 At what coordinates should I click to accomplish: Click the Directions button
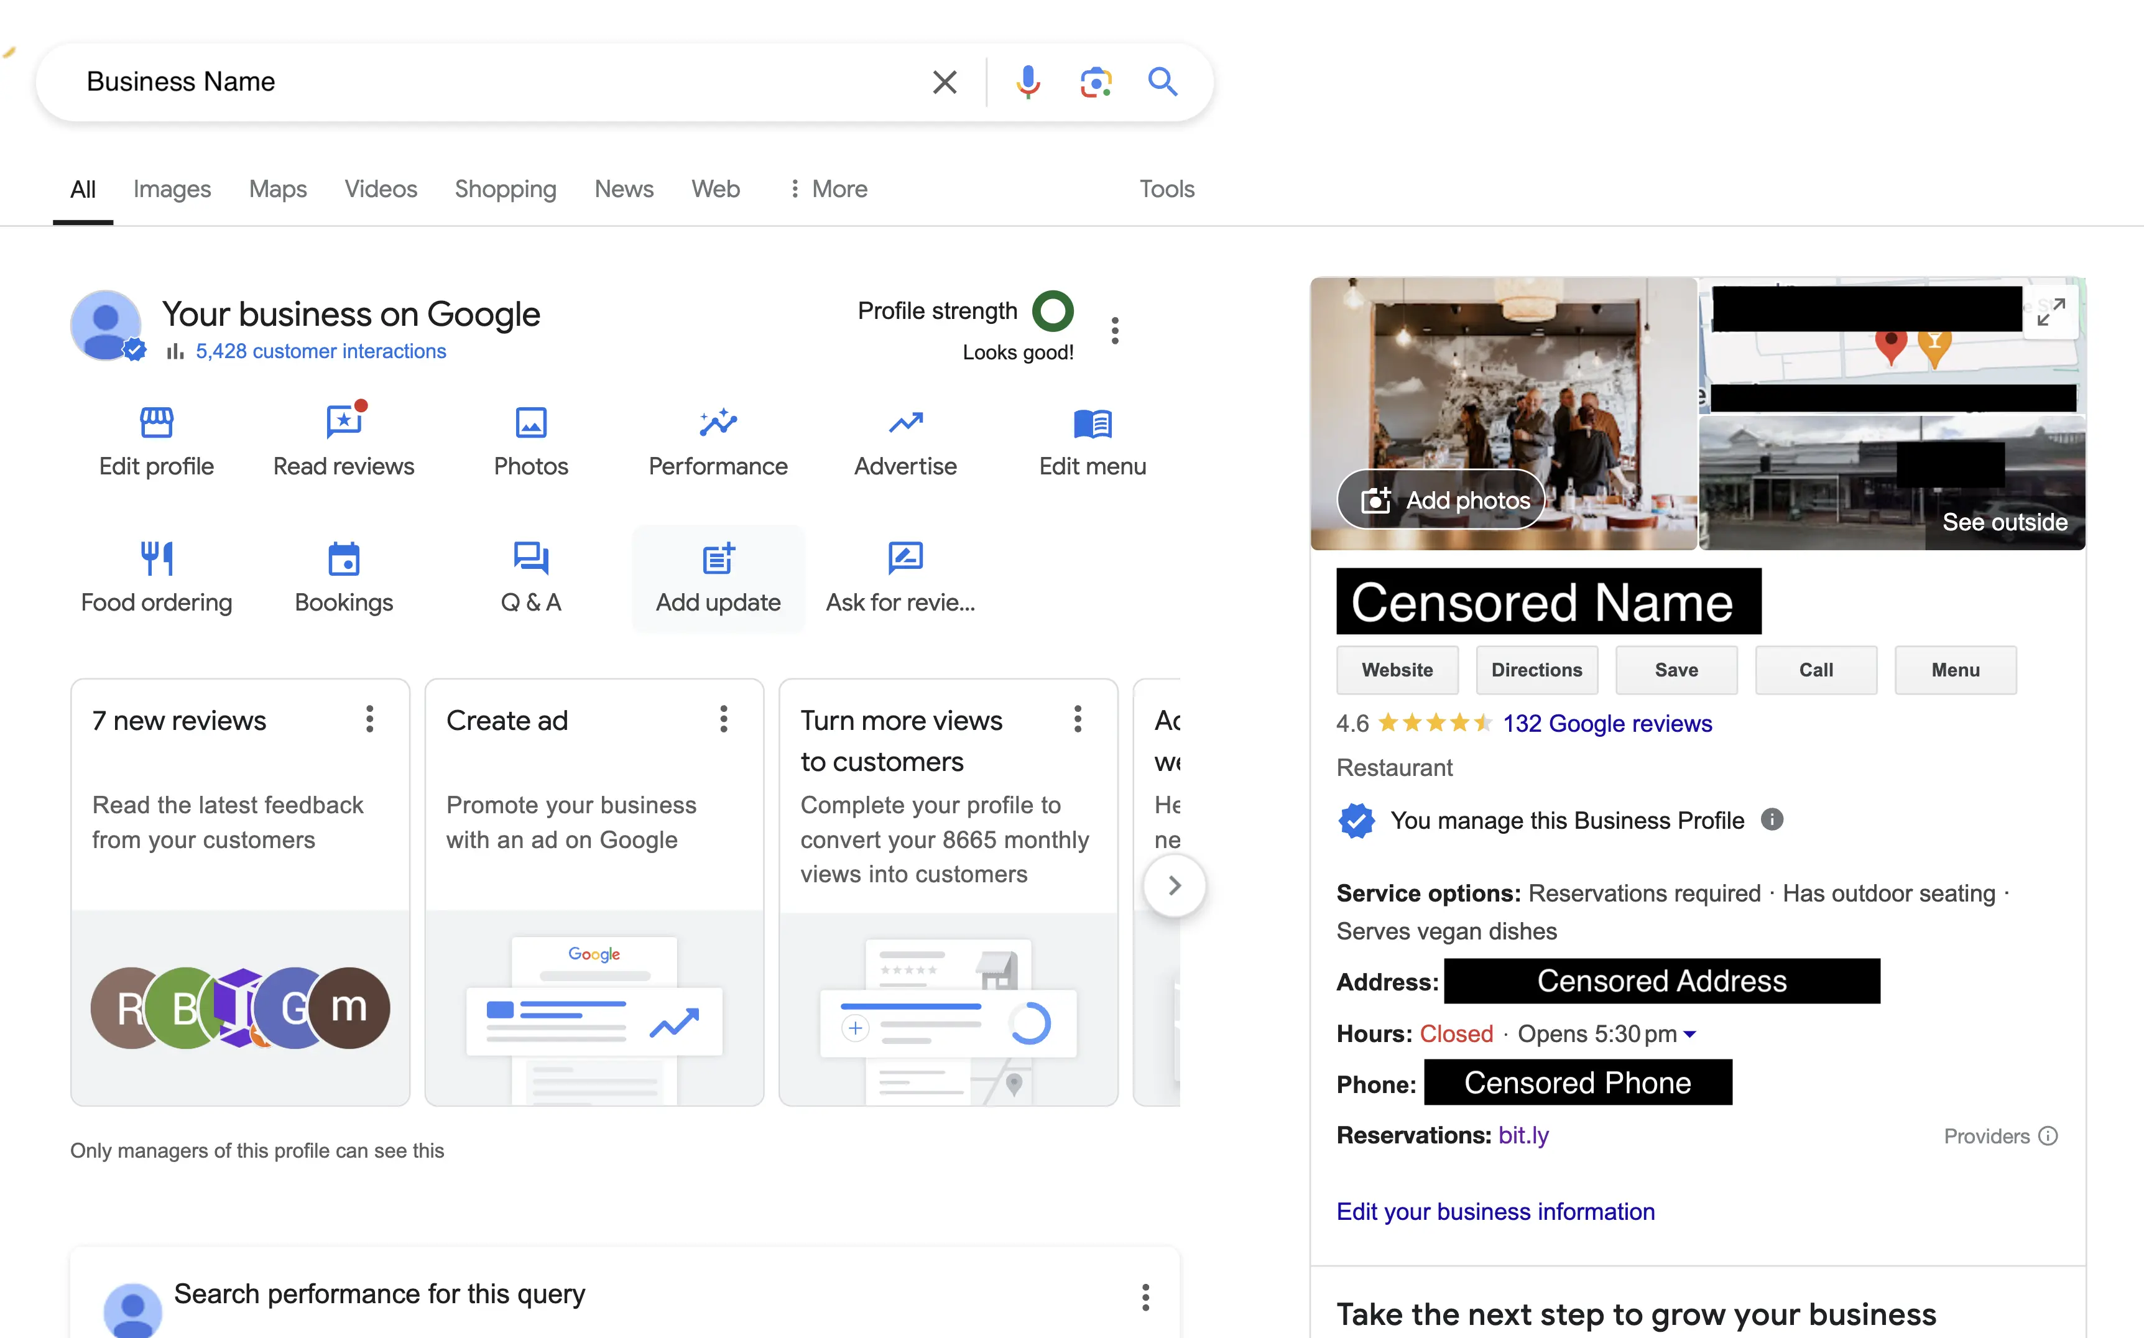[x=1536, y=670]
